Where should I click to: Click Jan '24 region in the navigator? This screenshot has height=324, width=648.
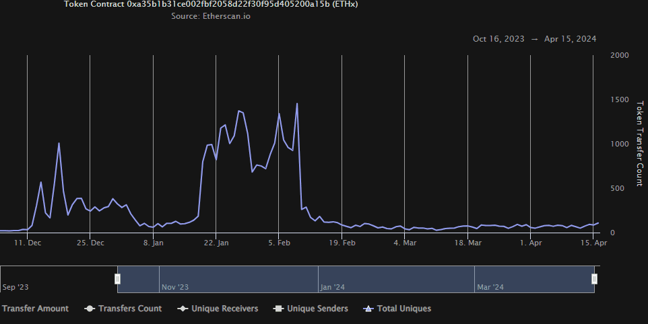[x=332, y=287]
